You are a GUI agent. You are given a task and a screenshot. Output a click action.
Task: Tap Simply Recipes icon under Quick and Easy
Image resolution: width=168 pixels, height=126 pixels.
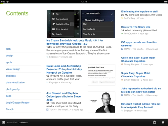tap(122, 64)
